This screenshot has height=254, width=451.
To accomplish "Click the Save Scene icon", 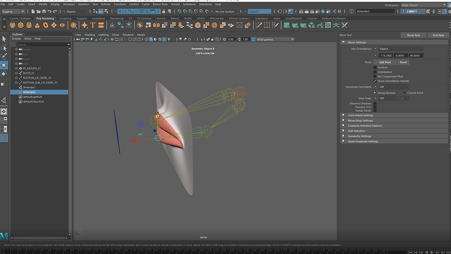I will tap(44, 12).
